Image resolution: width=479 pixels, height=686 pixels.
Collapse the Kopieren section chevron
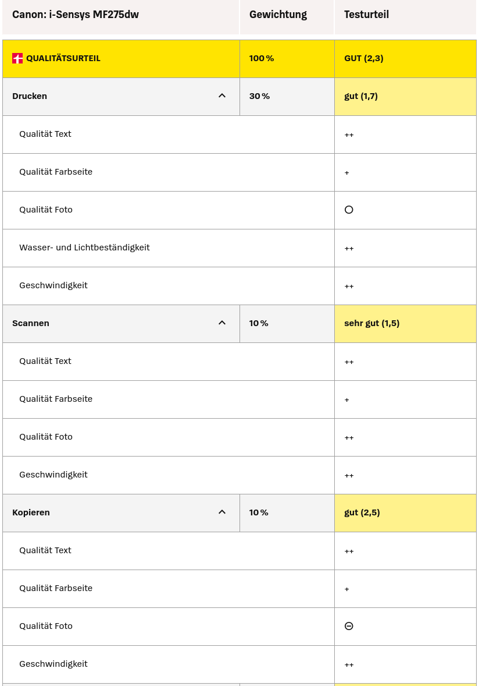point(222,512)
